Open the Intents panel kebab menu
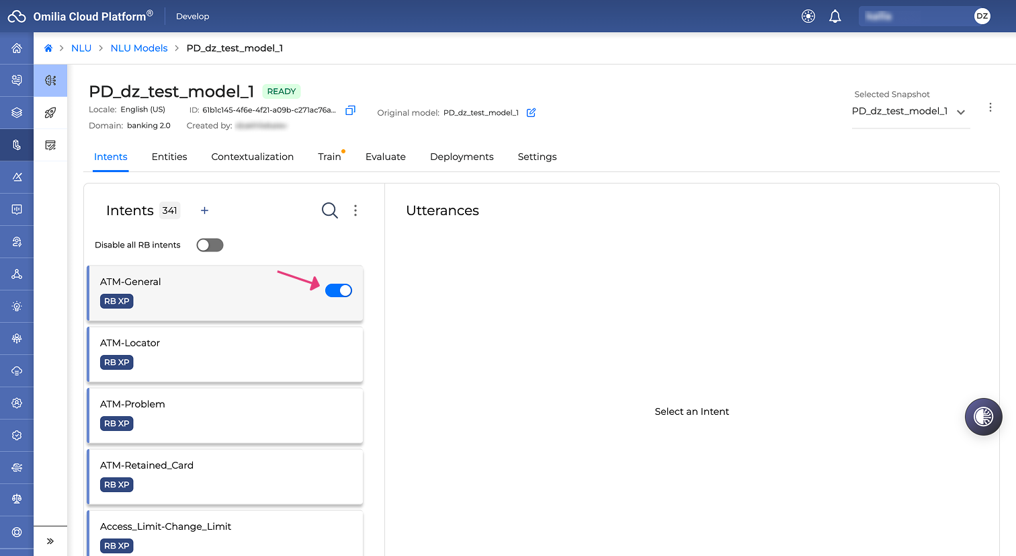 pos(355,210)
